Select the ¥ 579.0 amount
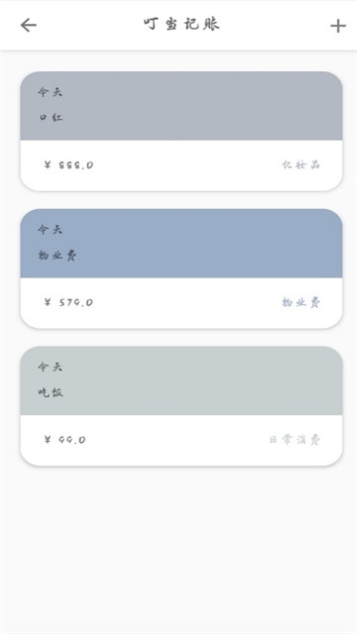This screenshot has height=634, width=357. pos(68,302)
